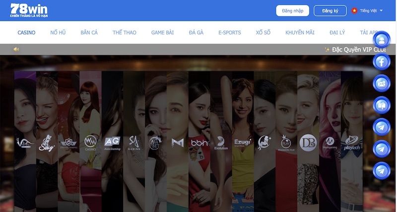Select the DB provider logo

[x=308, y=143]
